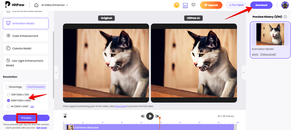Click the clip thumbnail on the timeline
This screenshot has height=130, width=291.
pyautogui.click(x=70, y=127)
